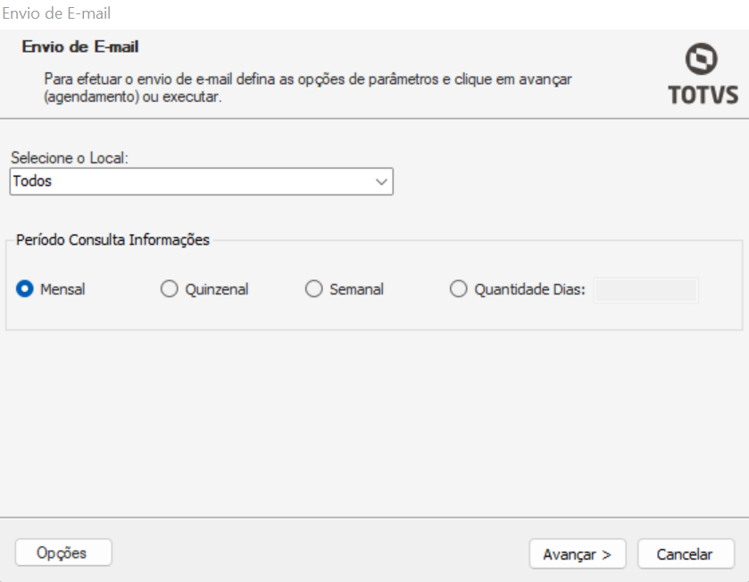Click the Envio de E-mail window title bar
The height and width of the screenshot is (582, 749).
57,13
